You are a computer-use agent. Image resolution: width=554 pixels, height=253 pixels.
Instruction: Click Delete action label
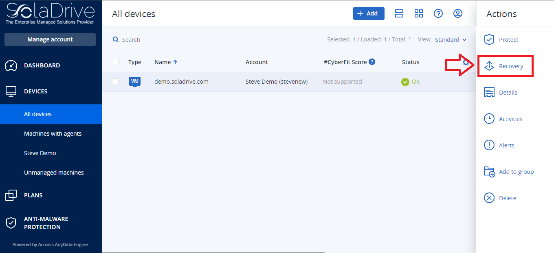click(508, 198)
